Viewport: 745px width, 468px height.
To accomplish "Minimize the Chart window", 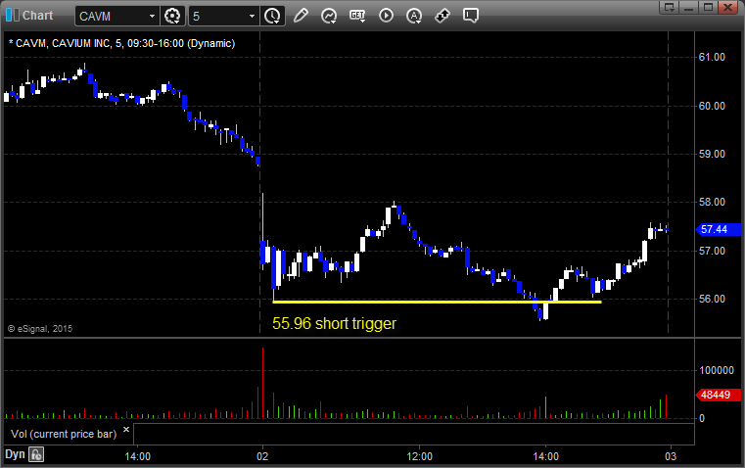I will click(689, 7).
